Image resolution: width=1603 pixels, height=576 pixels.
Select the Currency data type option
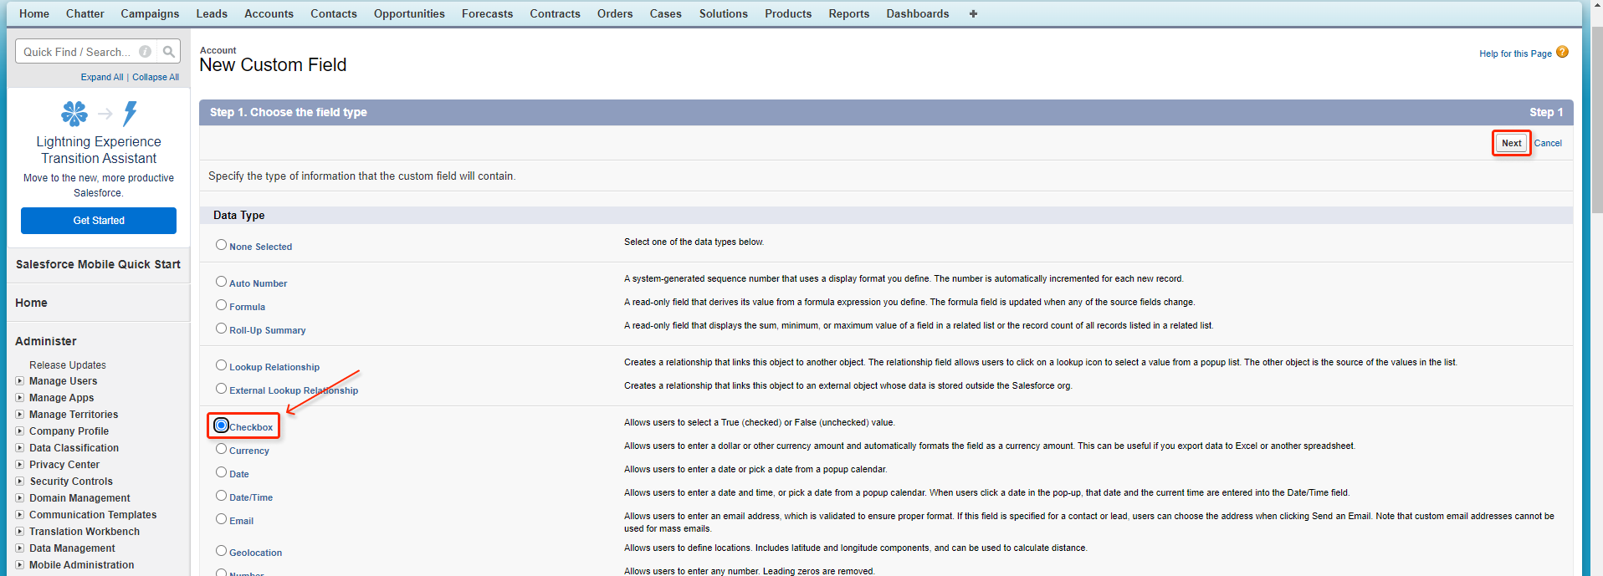pyautogui.click(x=221, y=449)
